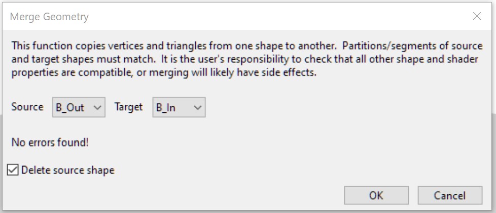This screenshot has height=213, width=496.
Task: Click the Merge Geometry title text
Action: [x=49, y=17]
